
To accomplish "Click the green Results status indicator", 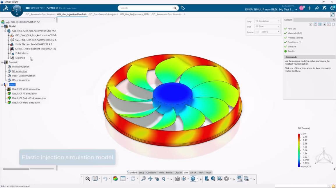I will (285, 51).
